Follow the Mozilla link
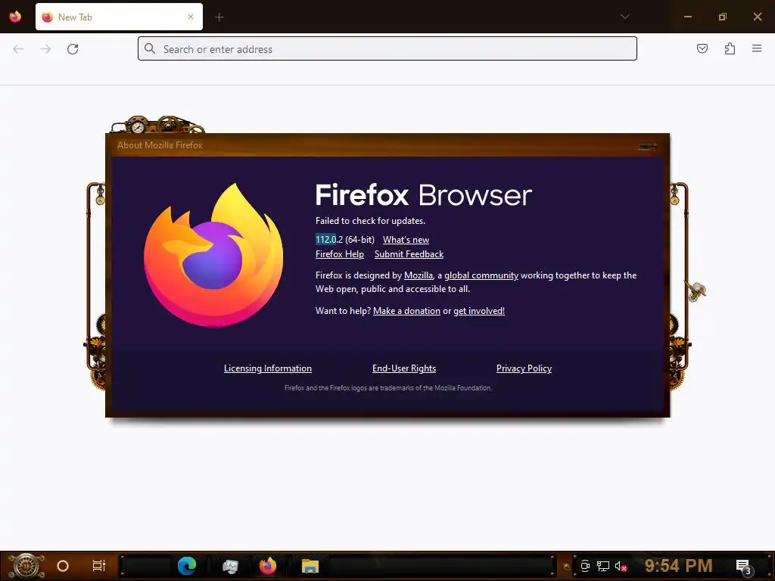Image resolution: width=775 pixels, height=581 pixels. tap(418, 275)
